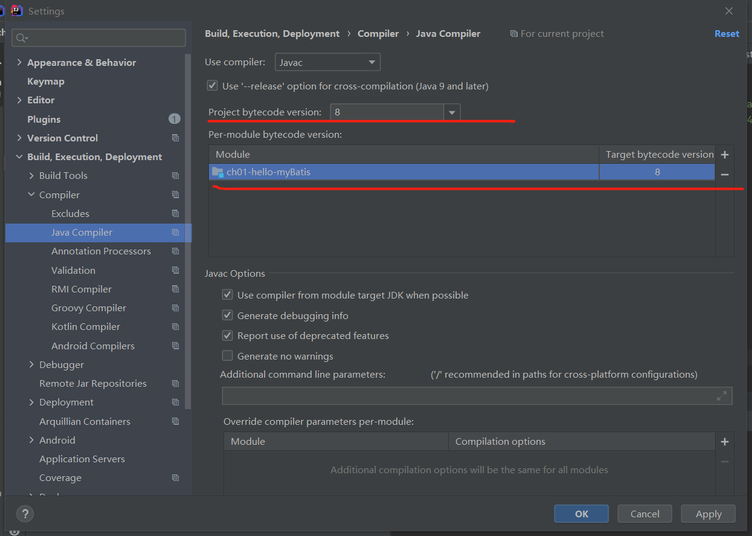Enable the Generate no warnings checkbox

pos(228,356)
